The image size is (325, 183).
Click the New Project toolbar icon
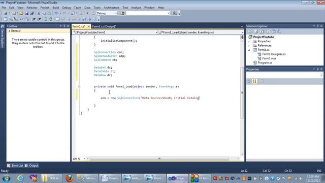(6, 13)
